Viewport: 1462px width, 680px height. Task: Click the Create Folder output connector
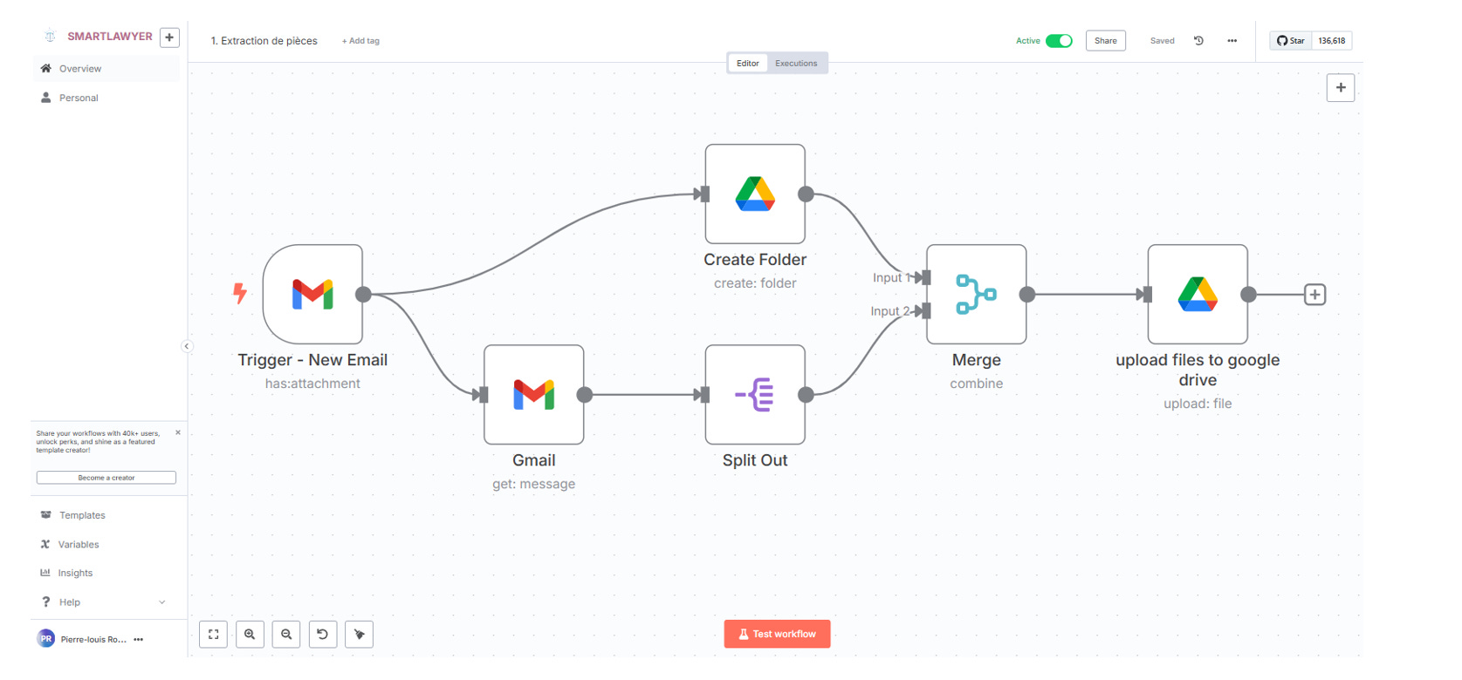pyautogui.click(x=806, y=194)
